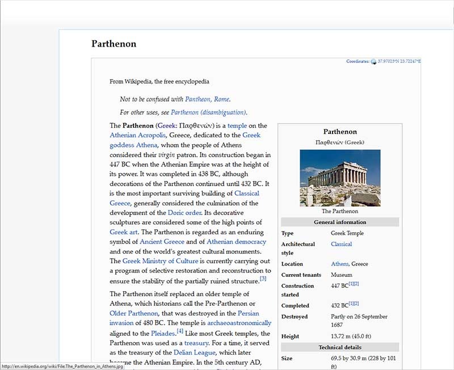
Task: Open the Delian League link
Action: (194, 352)
